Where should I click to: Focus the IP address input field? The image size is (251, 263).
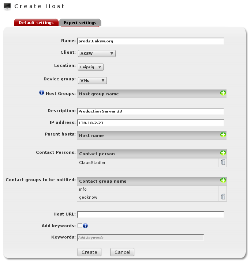[151, 123]
